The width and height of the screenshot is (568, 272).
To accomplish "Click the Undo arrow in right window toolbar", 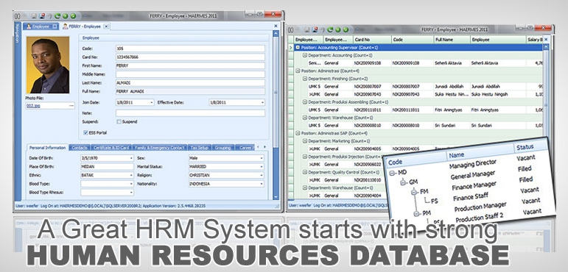I will tap(322, 29).
